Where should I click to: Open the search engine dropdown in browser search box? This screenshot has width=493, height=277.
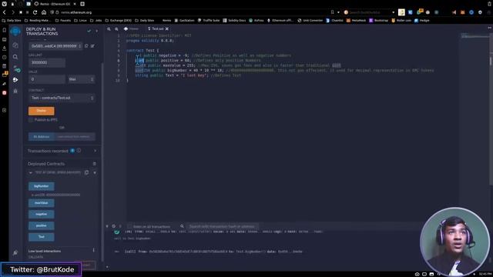click(x=393, y=12)
